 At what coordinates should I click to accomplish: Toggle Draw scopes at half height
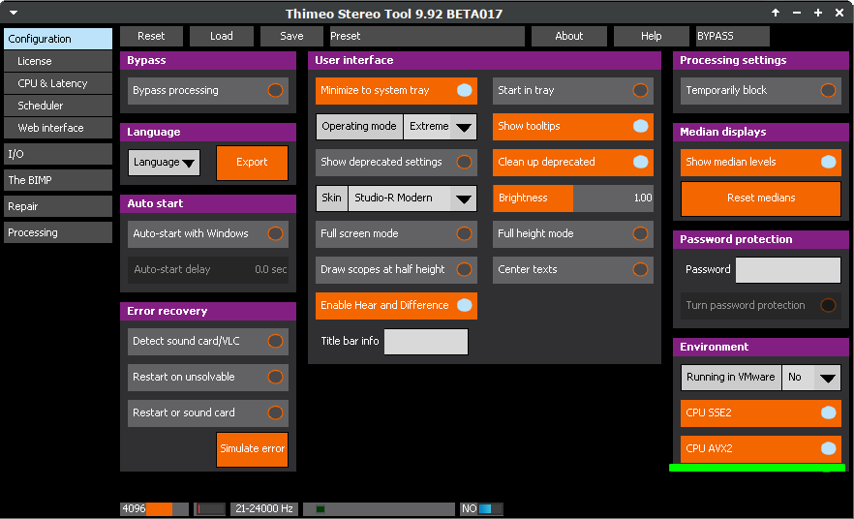[397, 269]
